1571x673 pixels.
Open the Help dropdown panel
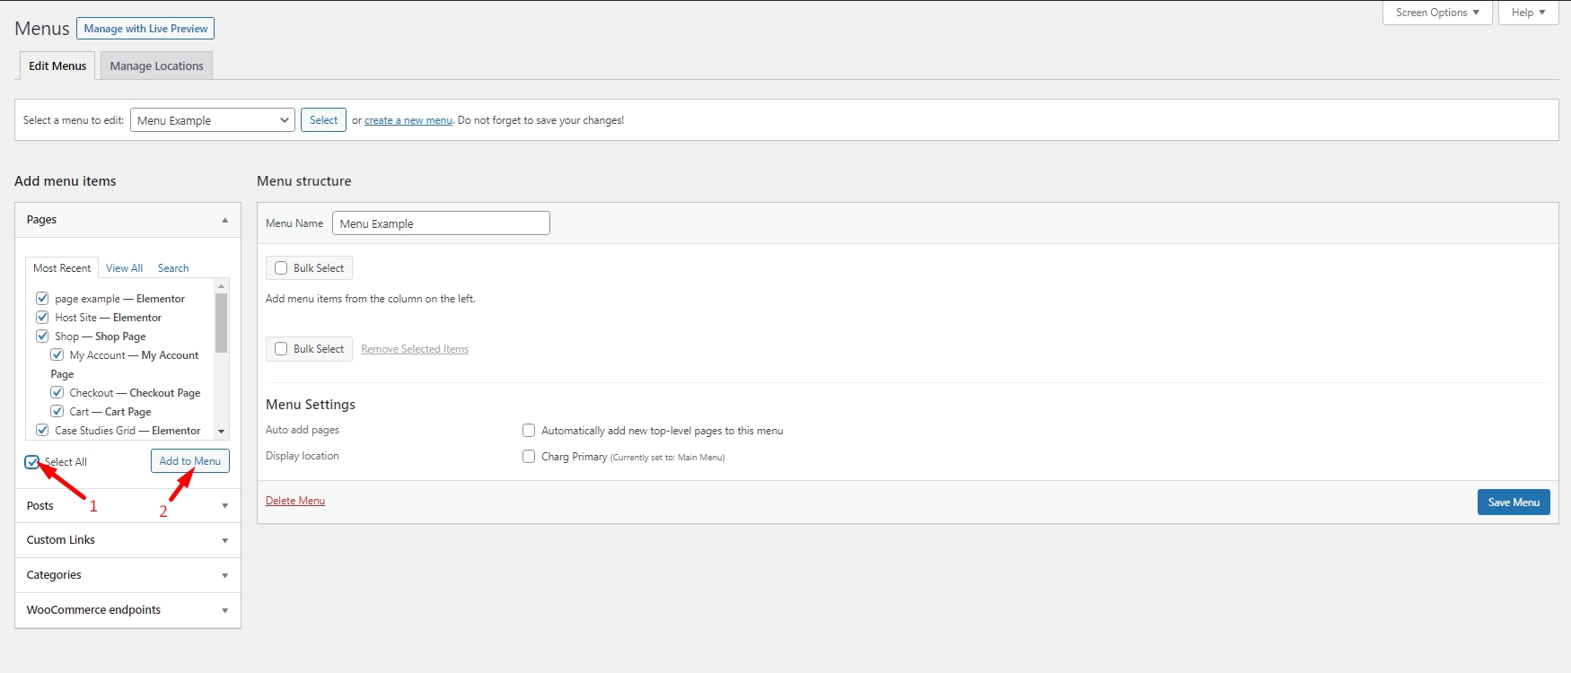point(1528,13)
